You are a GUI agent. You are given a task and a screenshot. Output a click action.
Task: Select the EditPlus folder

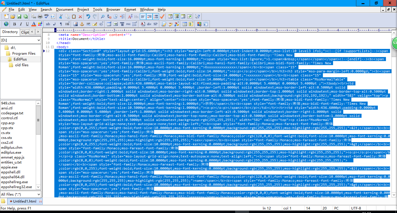pos(20,59)
